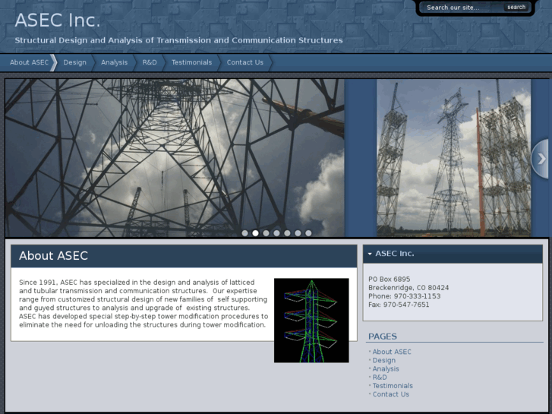Click the search input field

[x=461, y=8]
